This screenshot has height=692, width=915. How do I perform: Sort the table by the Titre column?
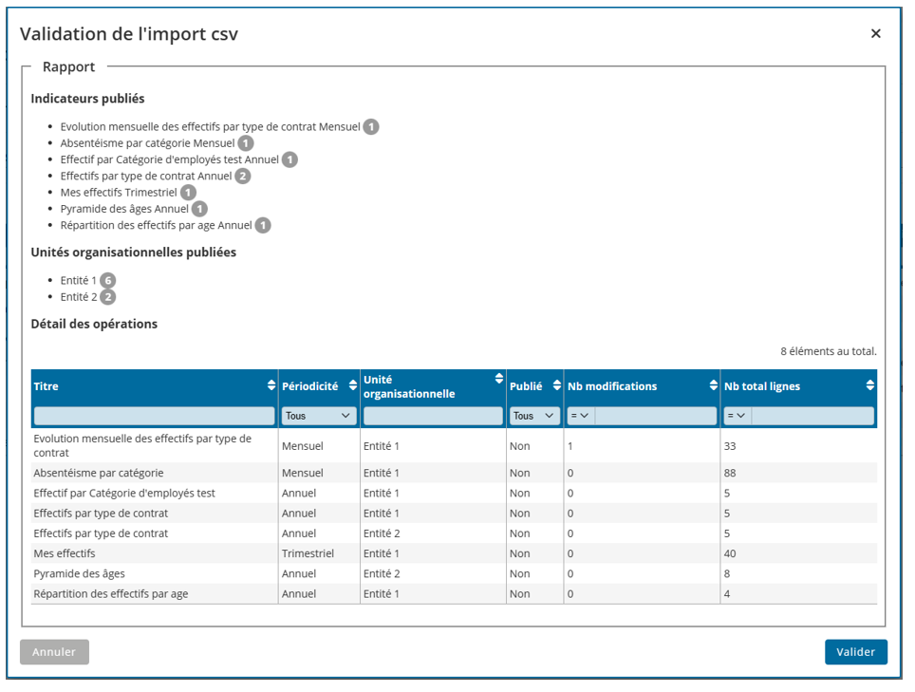click(271, 386)
